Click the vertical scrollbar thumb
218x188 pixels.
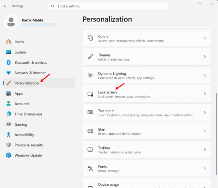point(216,134)
